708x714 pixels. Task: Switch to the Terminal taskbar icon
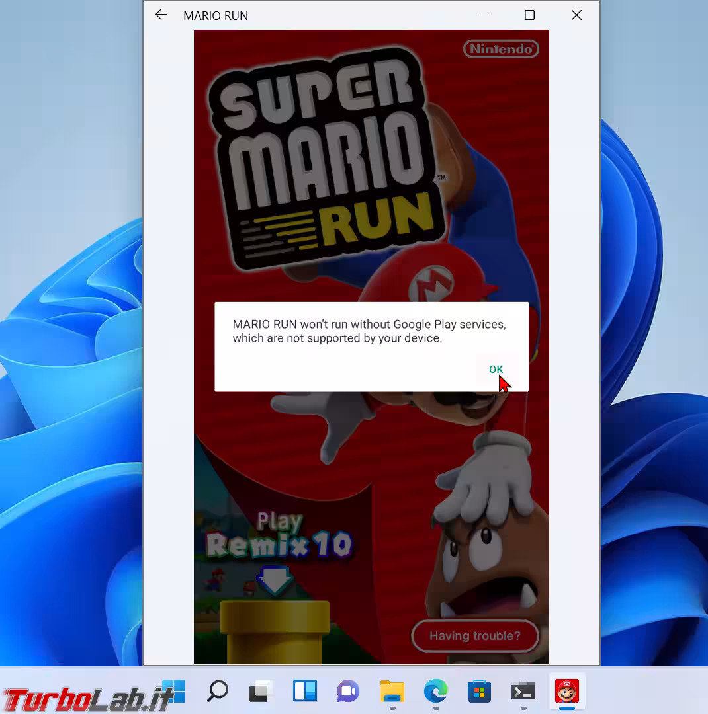click(523, 692)
